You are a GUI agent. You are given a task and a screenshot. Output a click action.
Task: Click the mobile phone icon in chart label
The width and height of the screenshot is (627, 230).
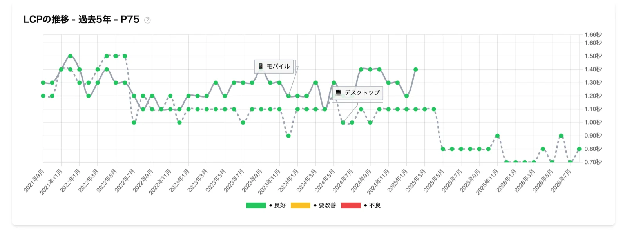click(261, 67)
